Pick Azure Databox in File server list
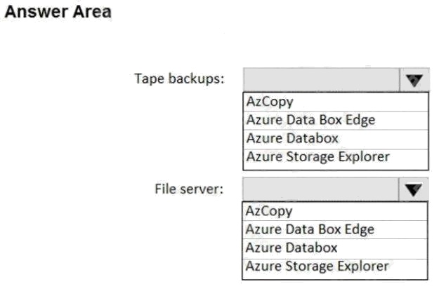Image resolution: width=439 pixels, height=291 pixels. pos(335,248)
